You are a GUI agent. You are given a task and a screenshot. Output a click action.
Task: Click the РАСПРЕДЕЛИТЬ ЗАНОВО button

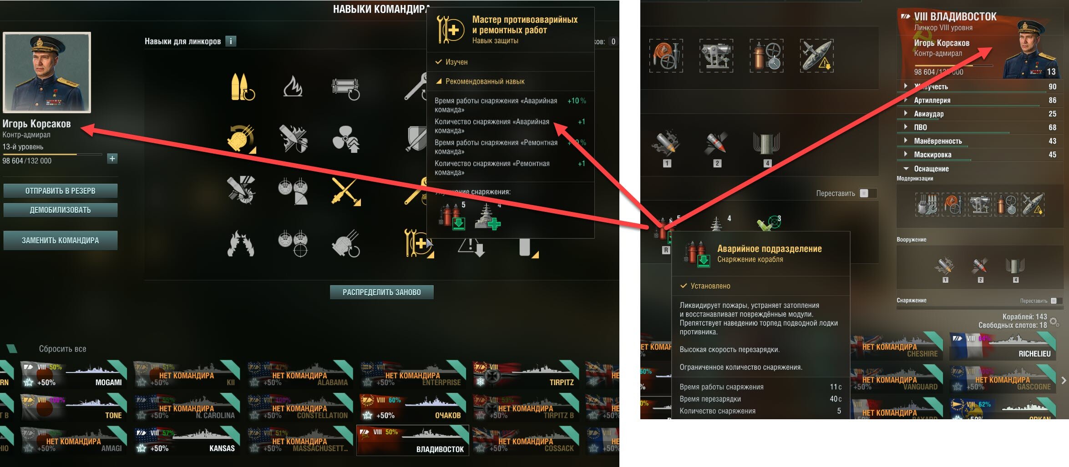[381, 292]
